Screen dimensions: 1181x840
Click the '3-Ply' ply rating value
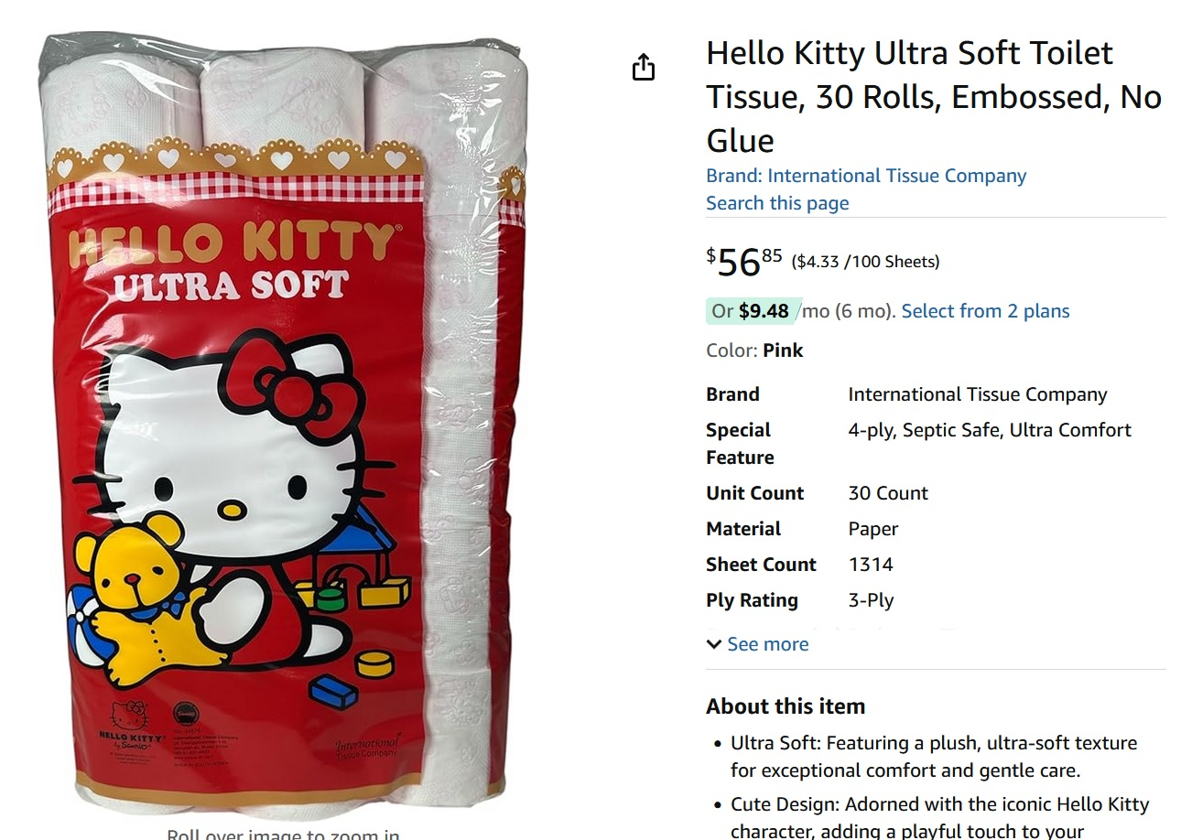pos(871,600)
